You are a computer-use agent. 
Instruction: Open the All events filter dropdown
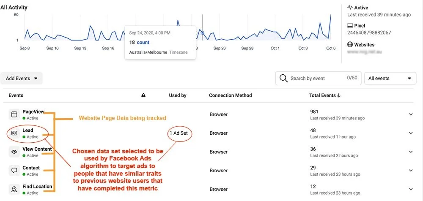click(390, 79)
